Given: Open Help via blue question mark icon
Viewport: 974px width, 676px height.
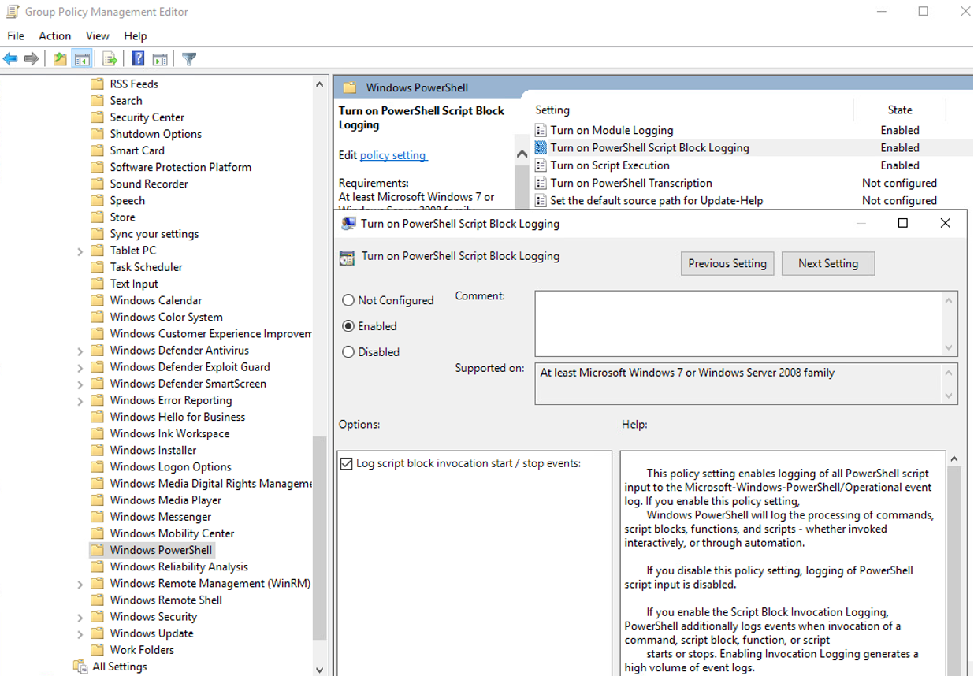Looking at the screenshot, I should click(138, 59).
